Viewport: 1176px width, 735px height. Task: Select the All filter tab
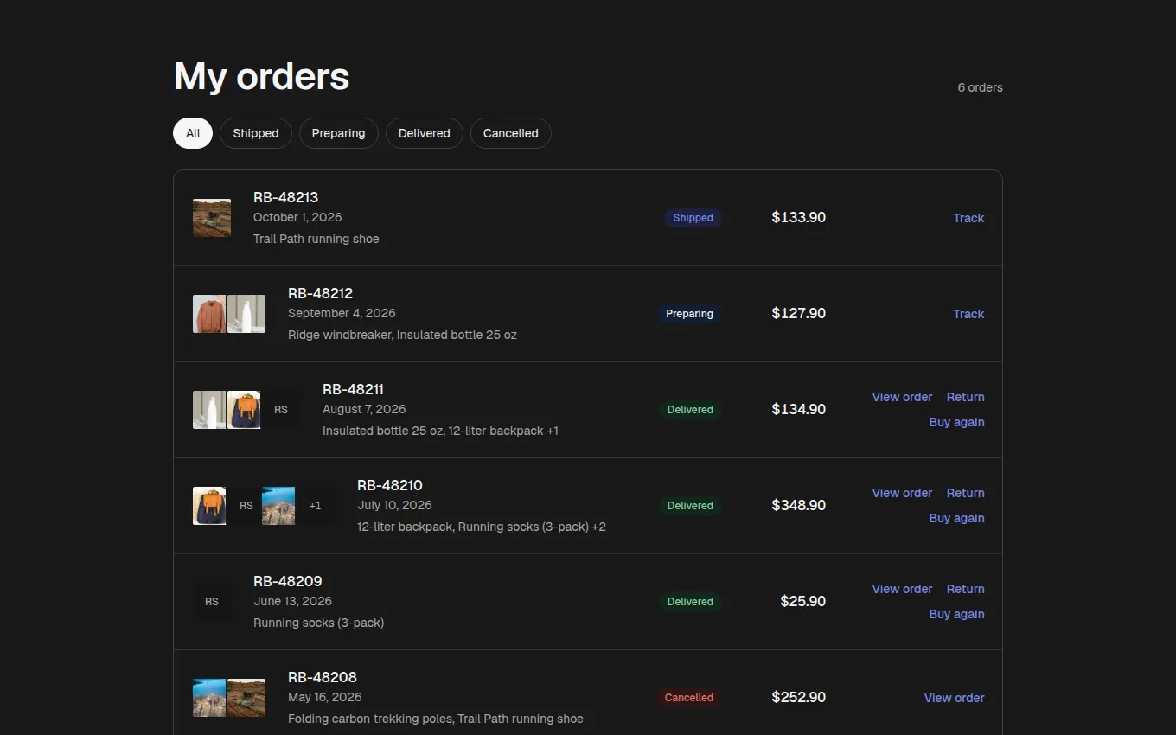pos(193,133)
